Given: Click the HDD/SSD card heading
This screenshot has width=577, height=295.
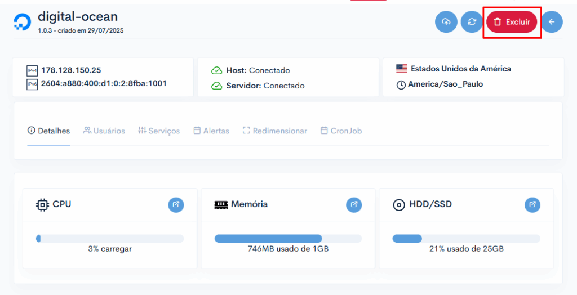Looking at the screenshot, I should coord(430,204).
